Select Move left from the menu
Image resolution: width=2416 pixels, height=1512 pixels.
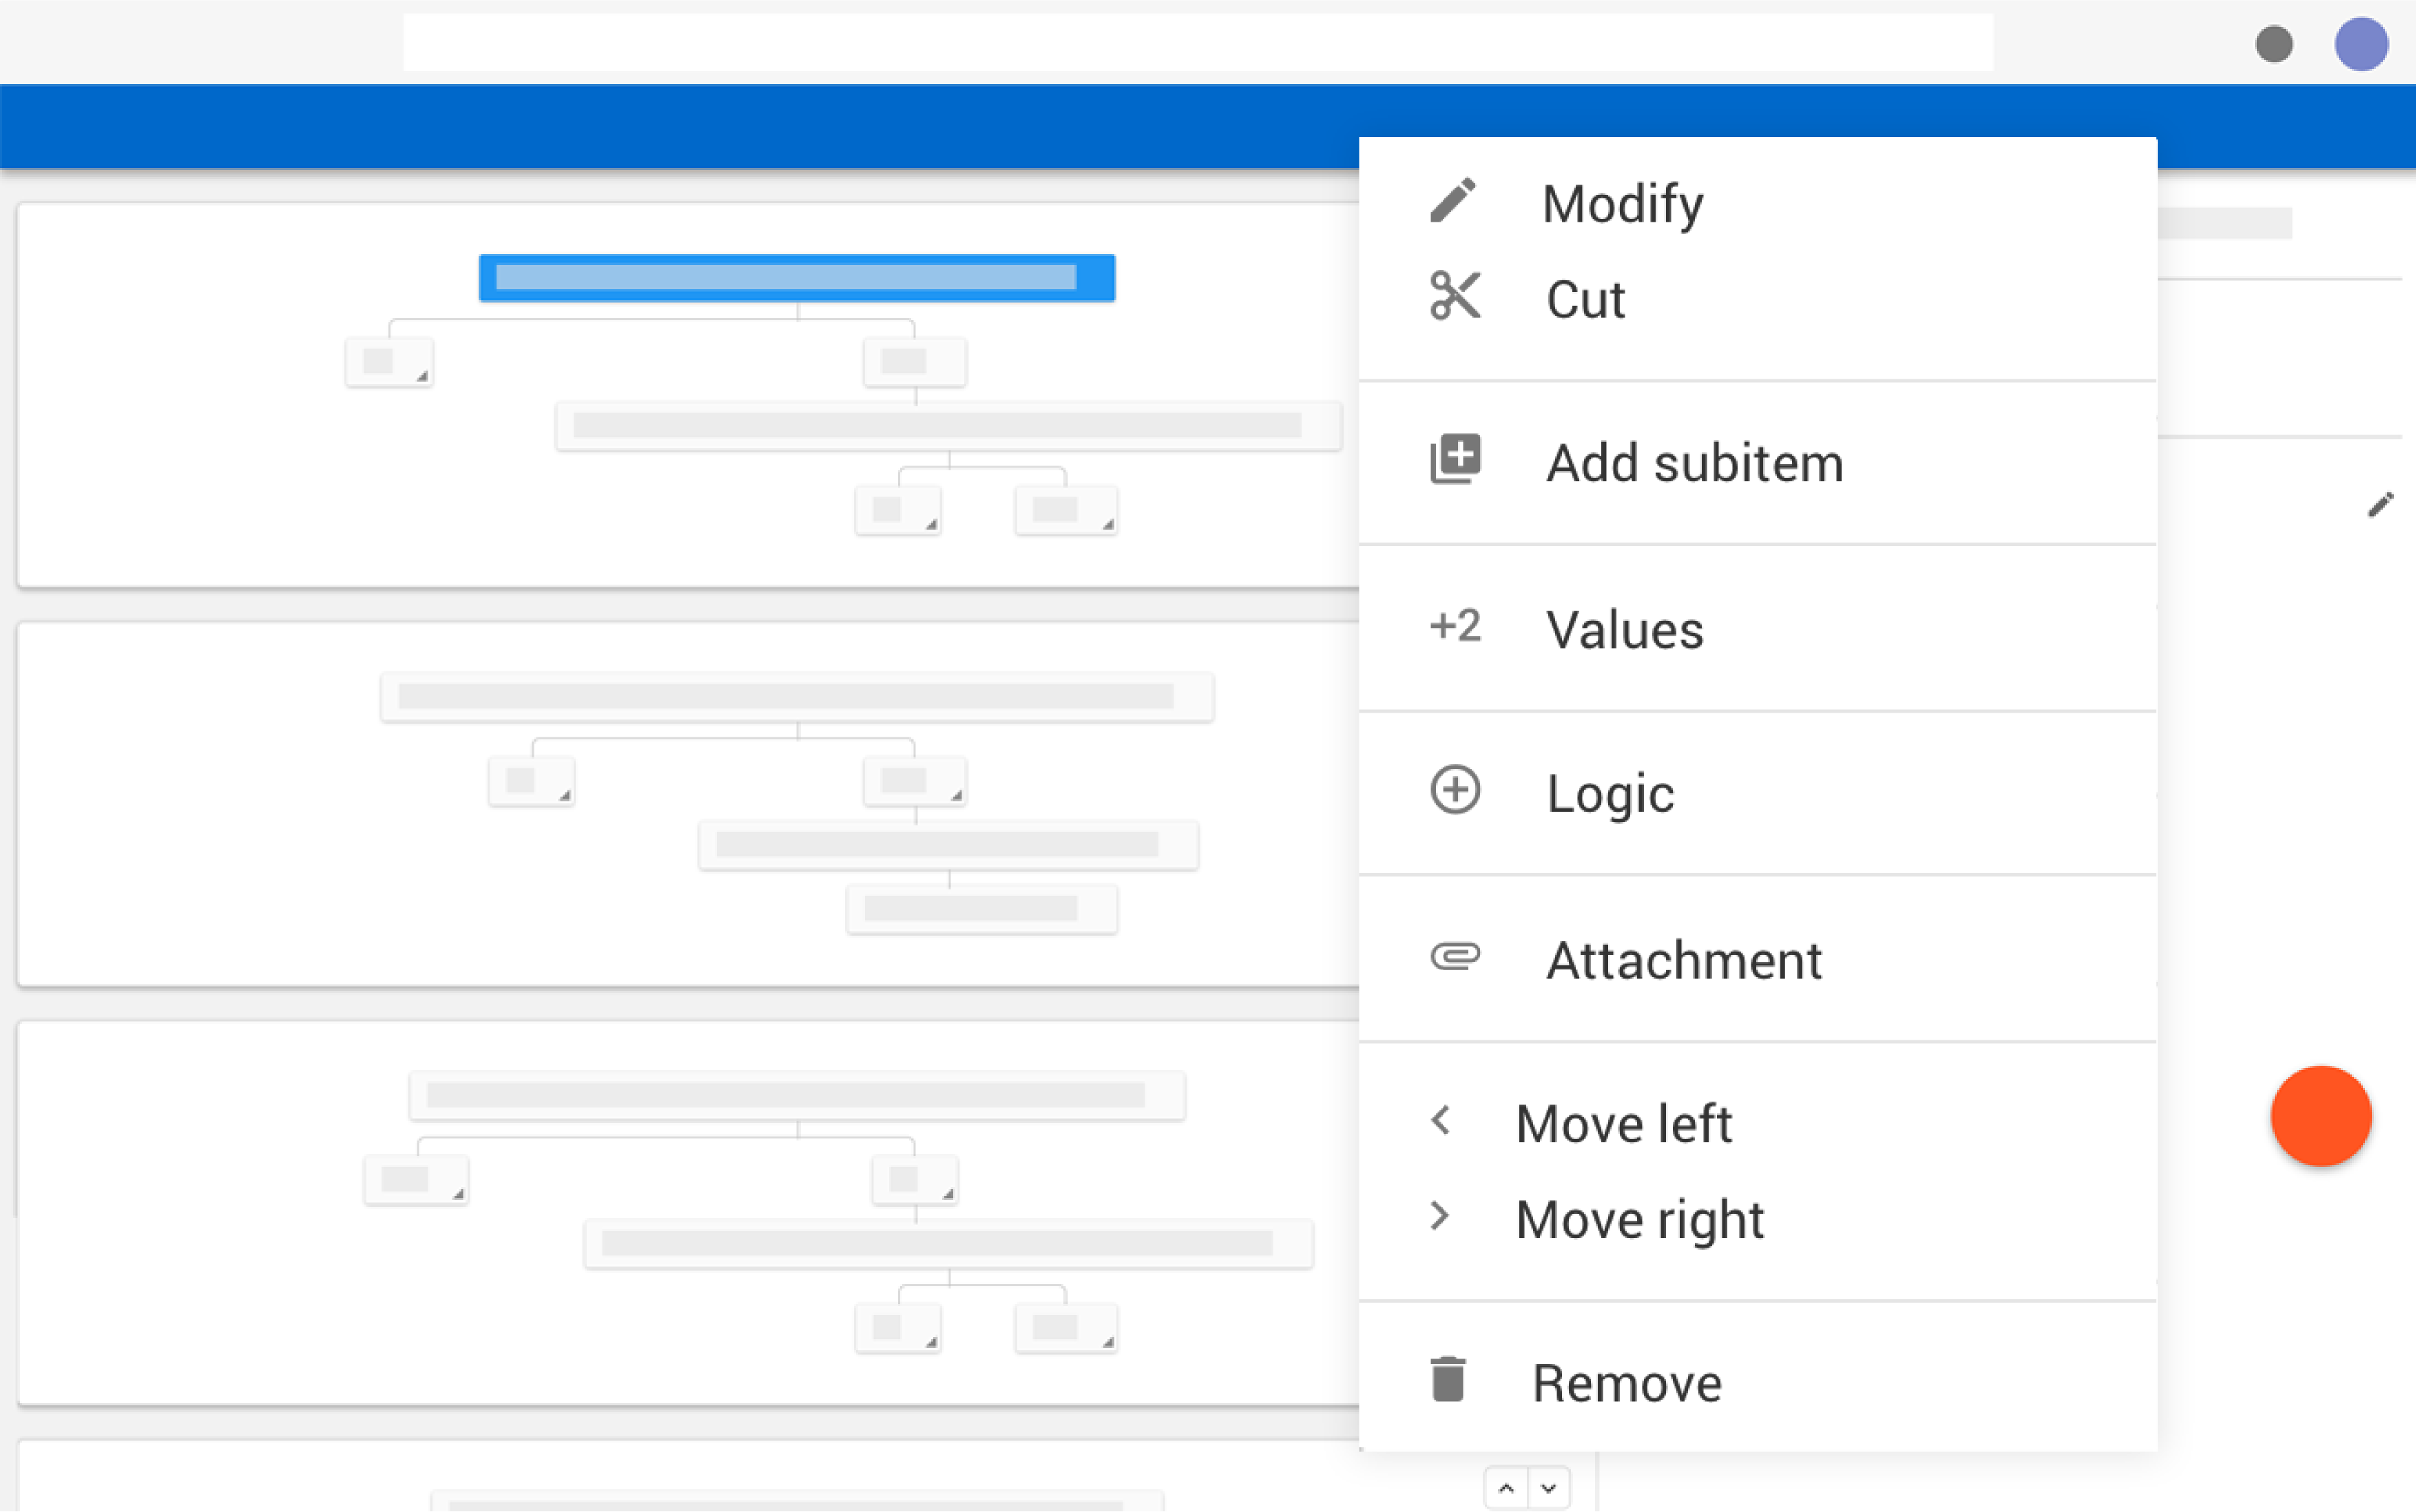pos(1623,1123)
